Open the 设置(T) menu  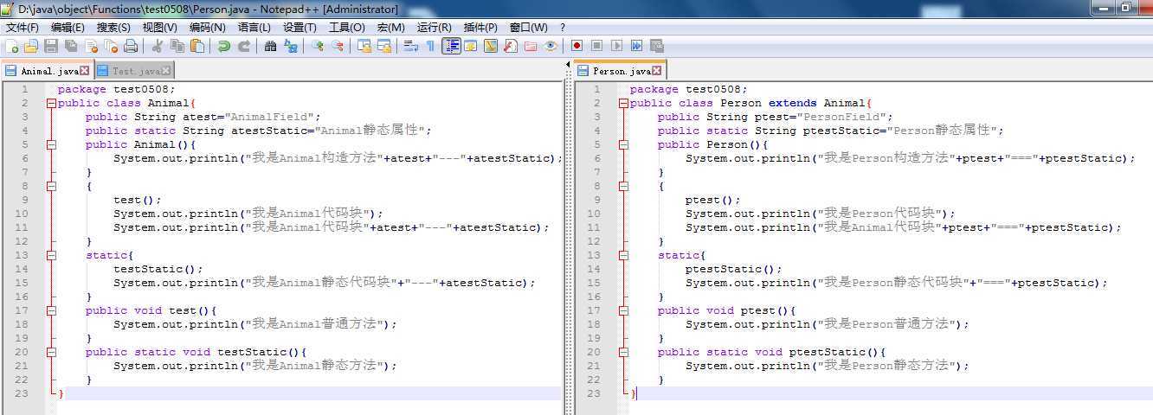point(300,27)
